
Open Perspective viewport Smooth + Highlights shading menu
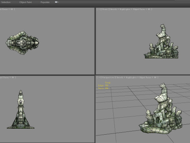[x=126, y=77]
